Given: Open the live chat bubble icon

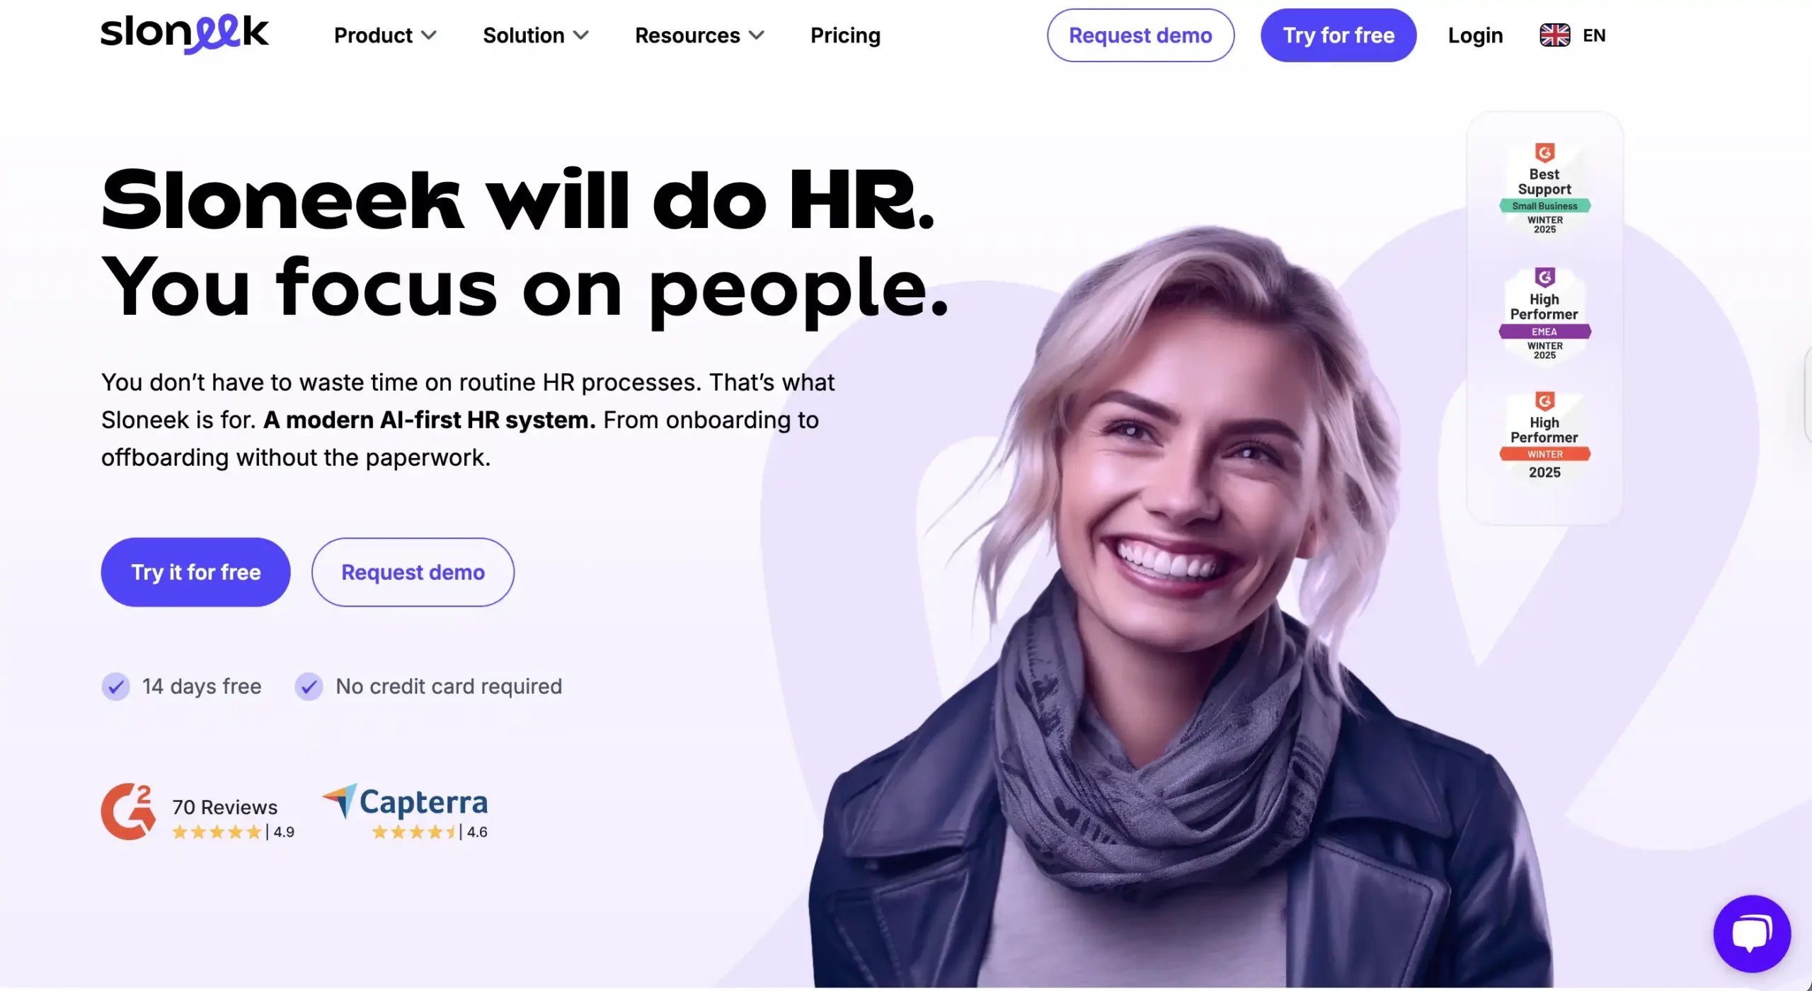Looking at the screenshot, I should (x=1752, y=934).
